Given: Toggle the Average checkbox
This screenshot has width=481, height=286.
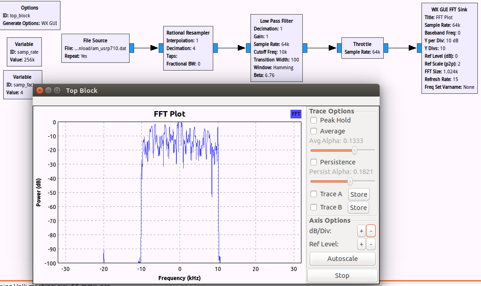Looking at the screenshot, I should click(314, 131).
